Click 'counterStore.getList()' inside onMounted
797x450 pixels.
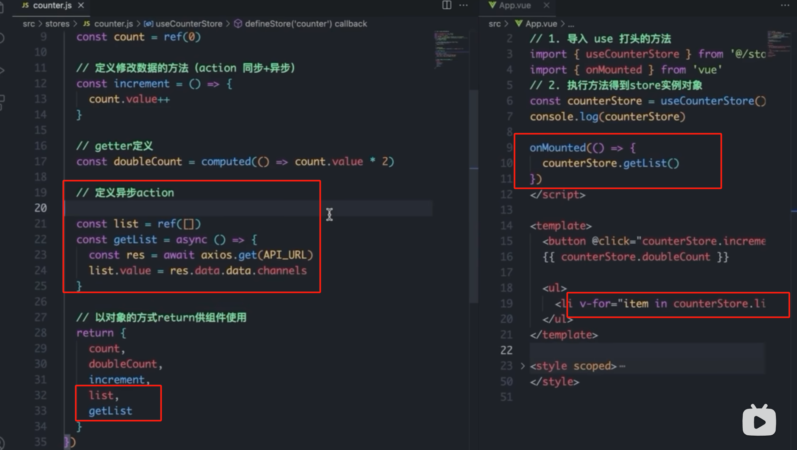click(610, 163)
